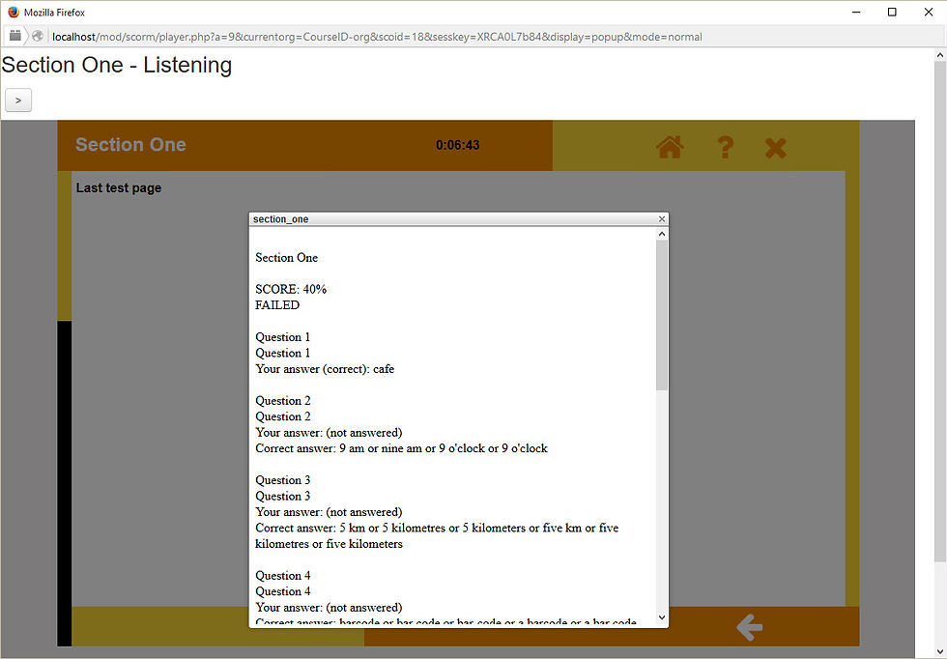Screen dimensions: 947x659
Task: Minimize the Firefox window
Action: point(856,13)
